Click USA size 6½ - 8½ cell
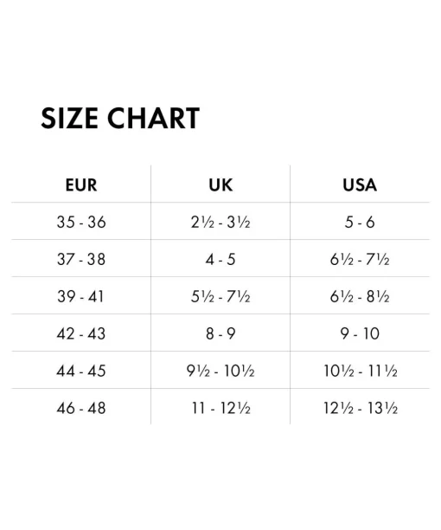Screen dimensions: 441x530 (360, 296)
